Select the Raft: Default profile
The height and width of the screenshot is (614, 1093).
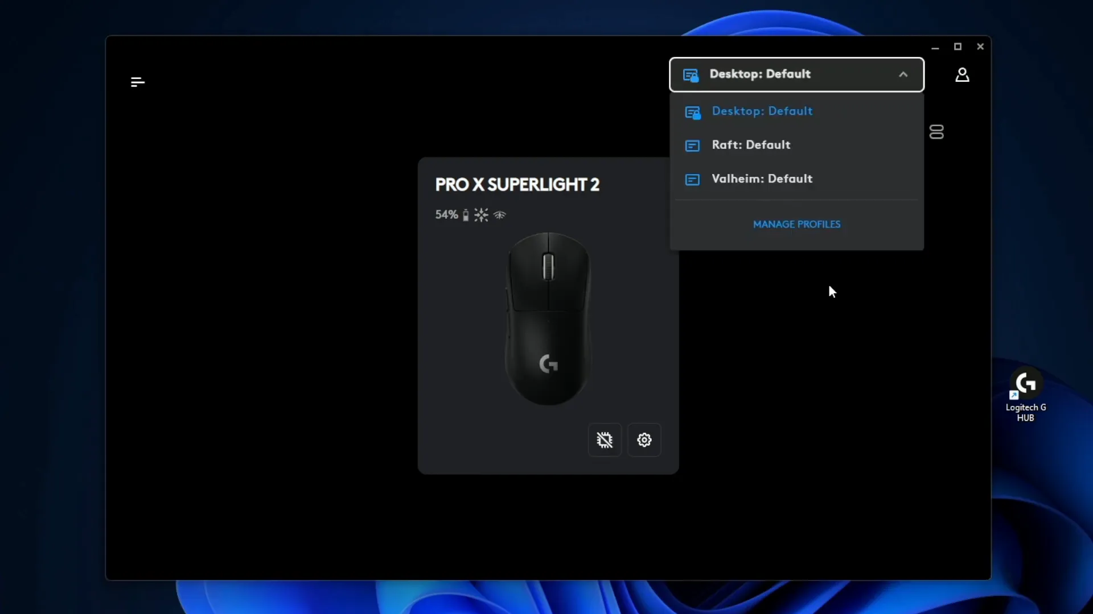pos(796,145)
